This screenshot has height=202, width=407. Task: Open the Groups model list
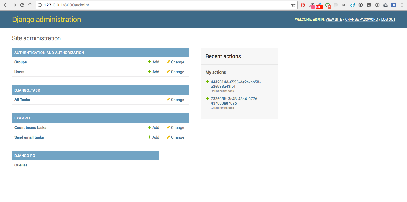coord(21,62)
